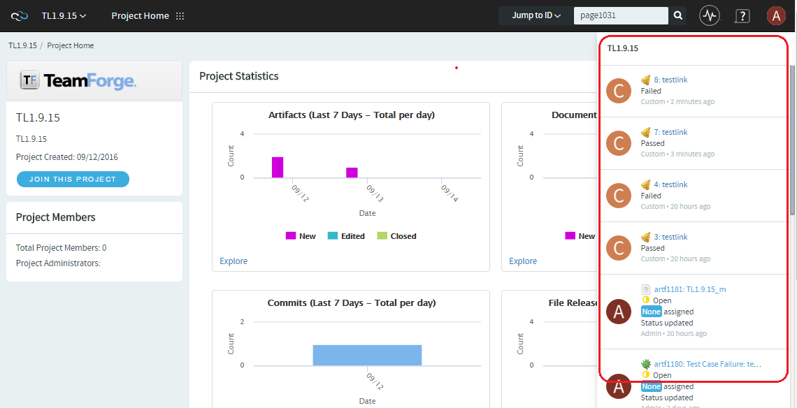Click Project Home in the breadcrumb
The image size is (797, 408).
[x=71, y=45]
